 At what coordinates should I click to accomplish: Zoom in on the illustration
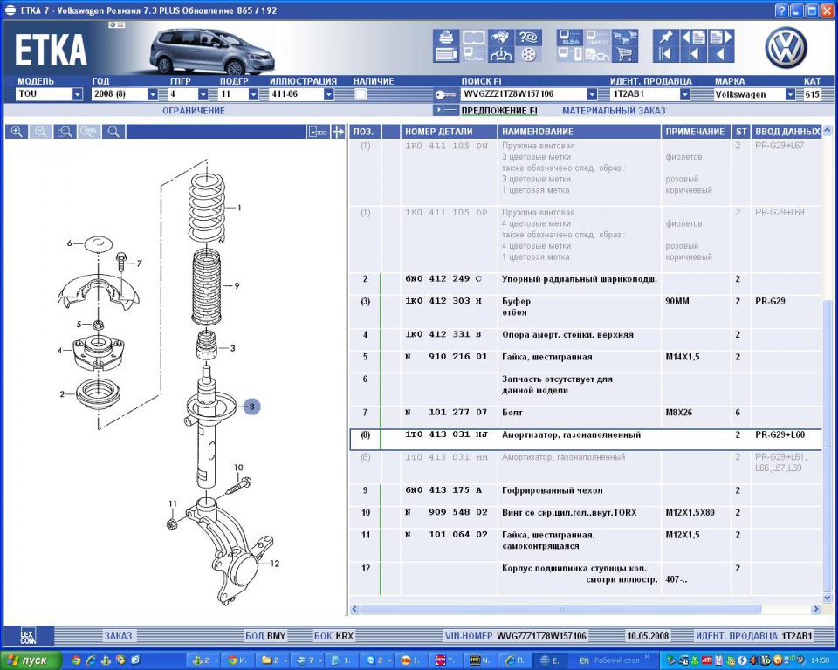[17, 132]
